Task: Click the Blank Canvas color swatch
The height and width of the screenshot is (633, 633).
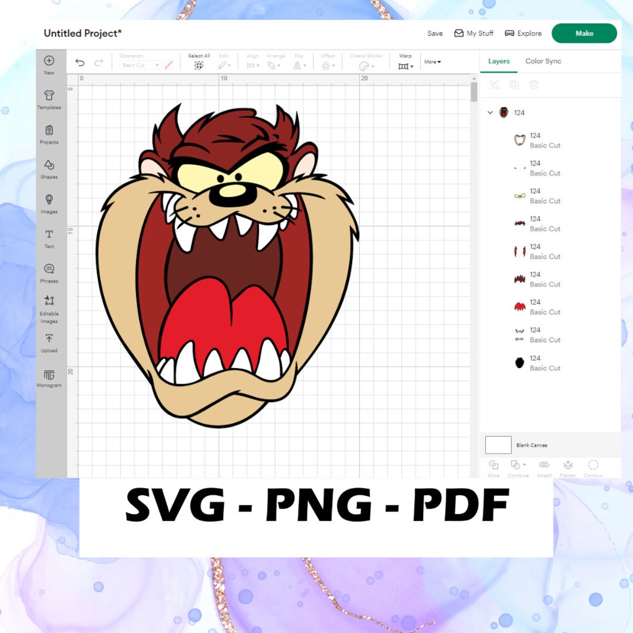Action: [498, 444]
